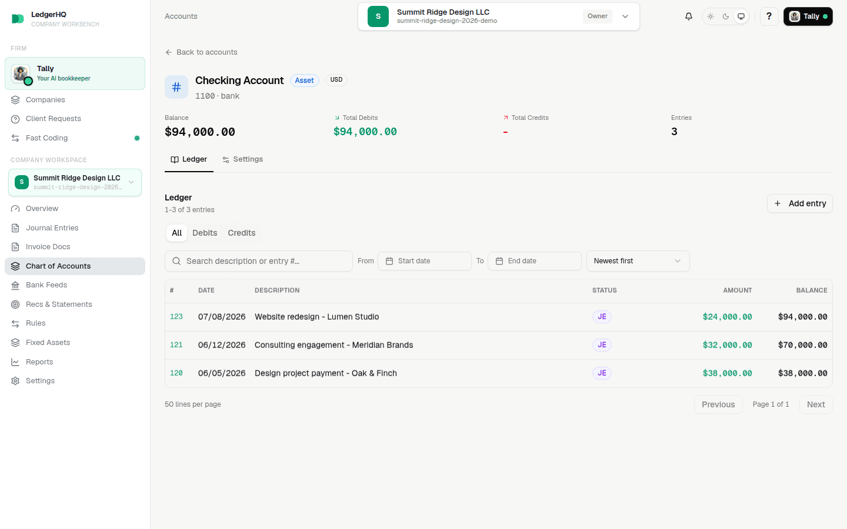Click the account hash icon tile

click(176, 87)
